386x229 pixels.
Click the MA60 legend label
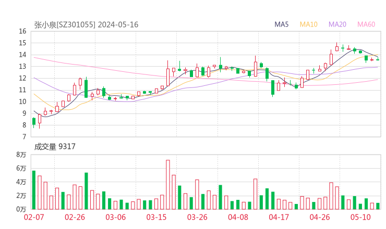pyautogui.click(x=366, y=24)
